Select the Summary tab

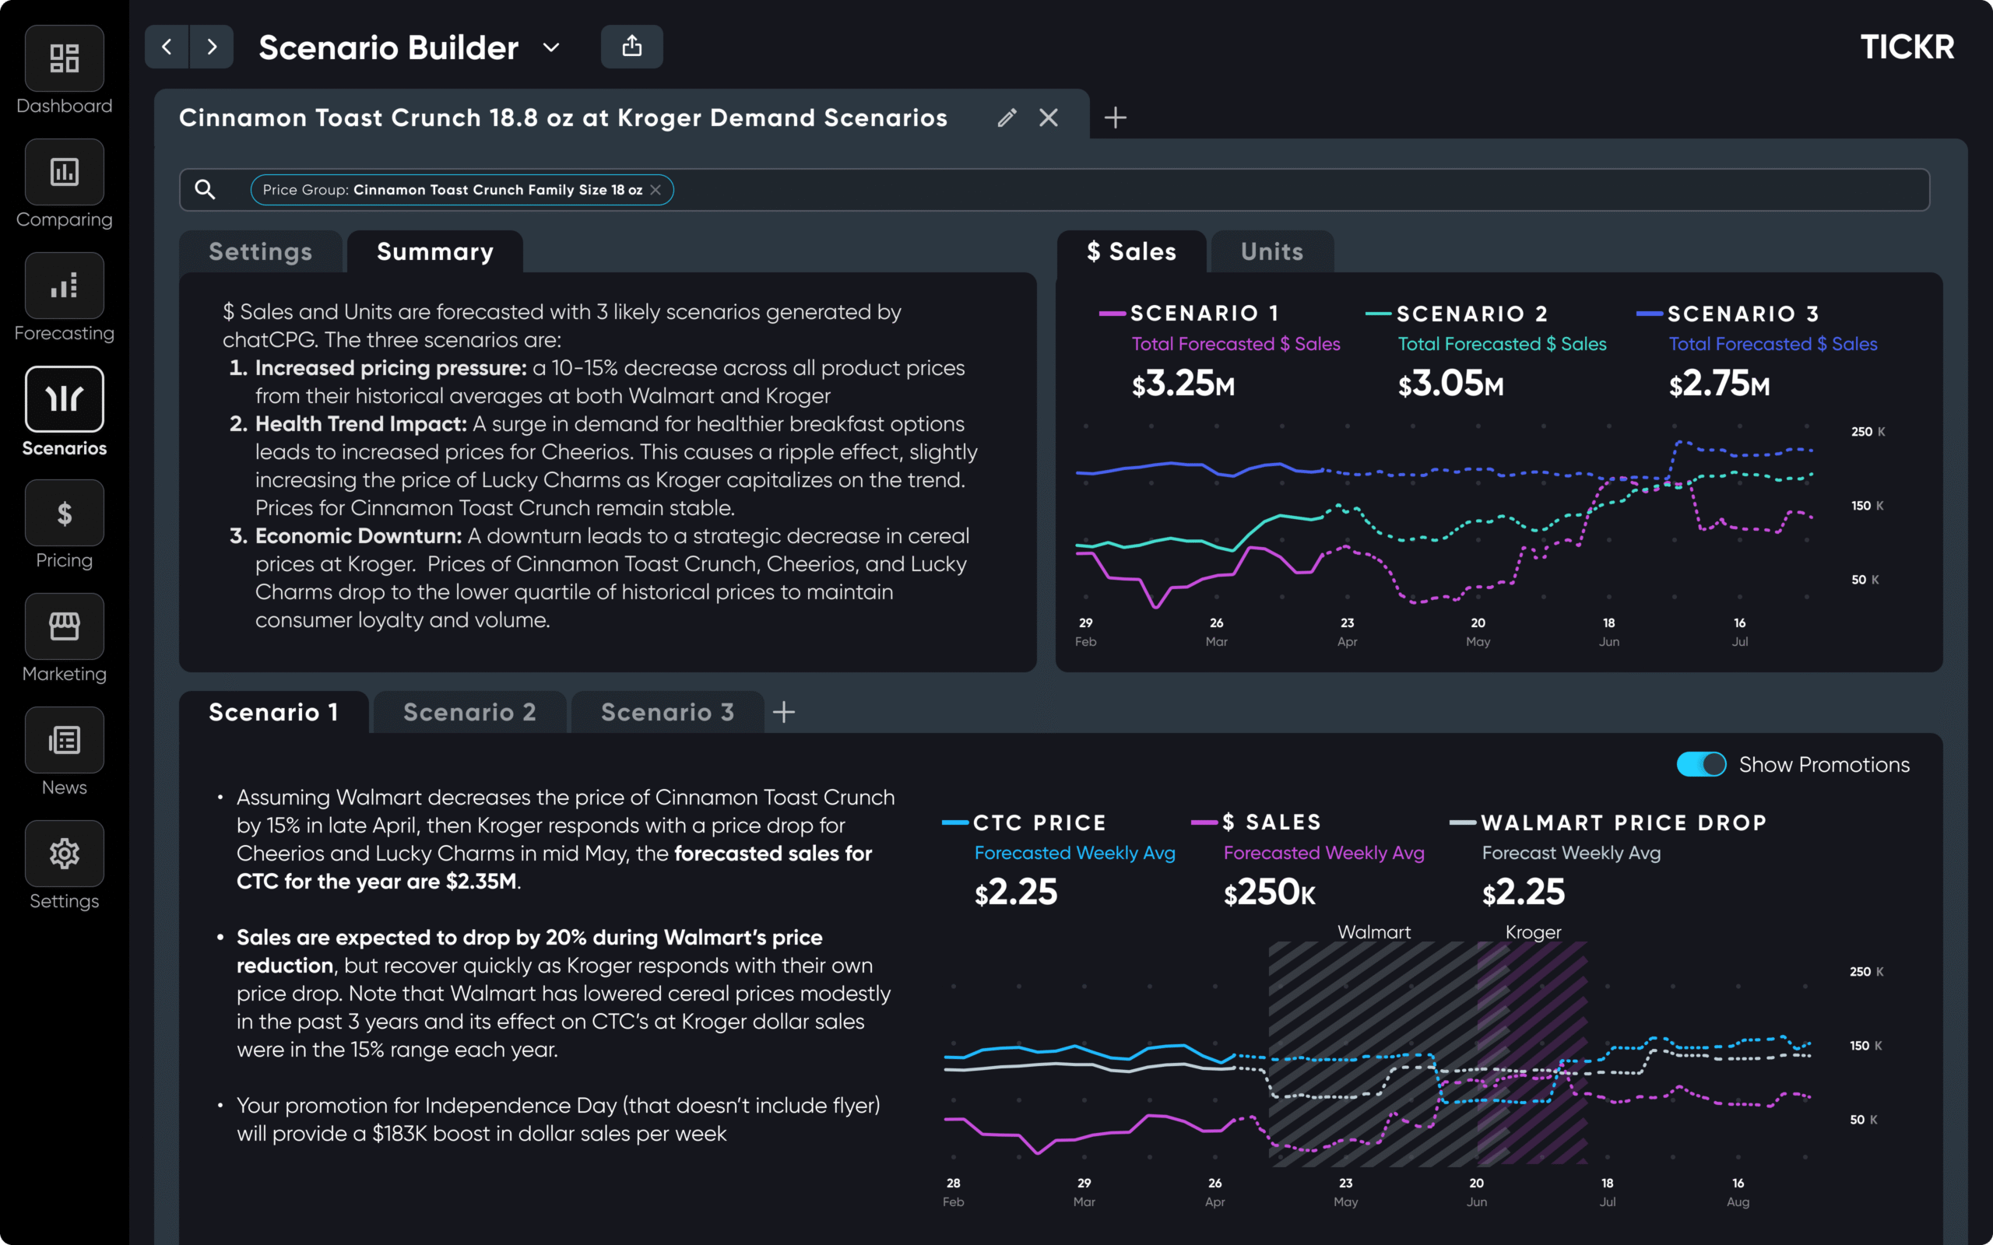(x=435, y=252)
